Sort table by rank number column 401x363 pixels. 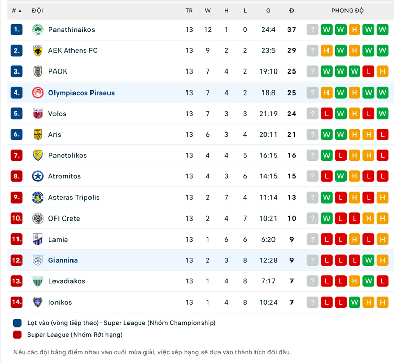16,11
